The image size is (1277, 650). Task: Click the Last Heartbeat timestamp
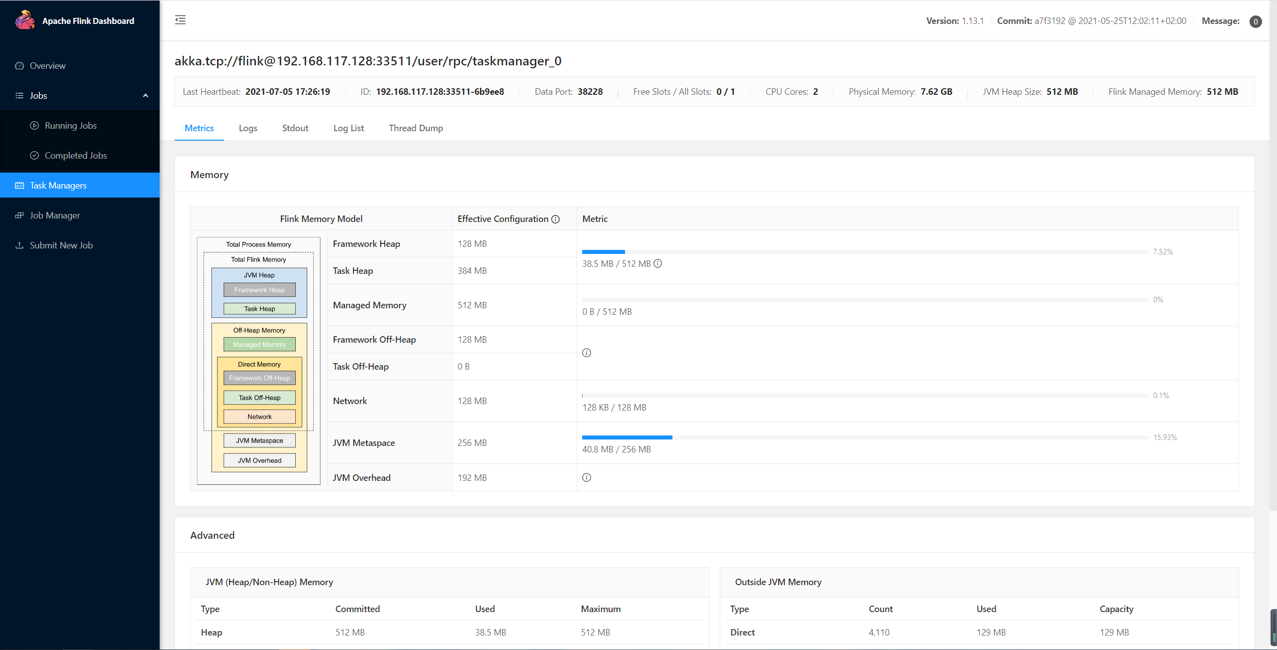point(288,92)
